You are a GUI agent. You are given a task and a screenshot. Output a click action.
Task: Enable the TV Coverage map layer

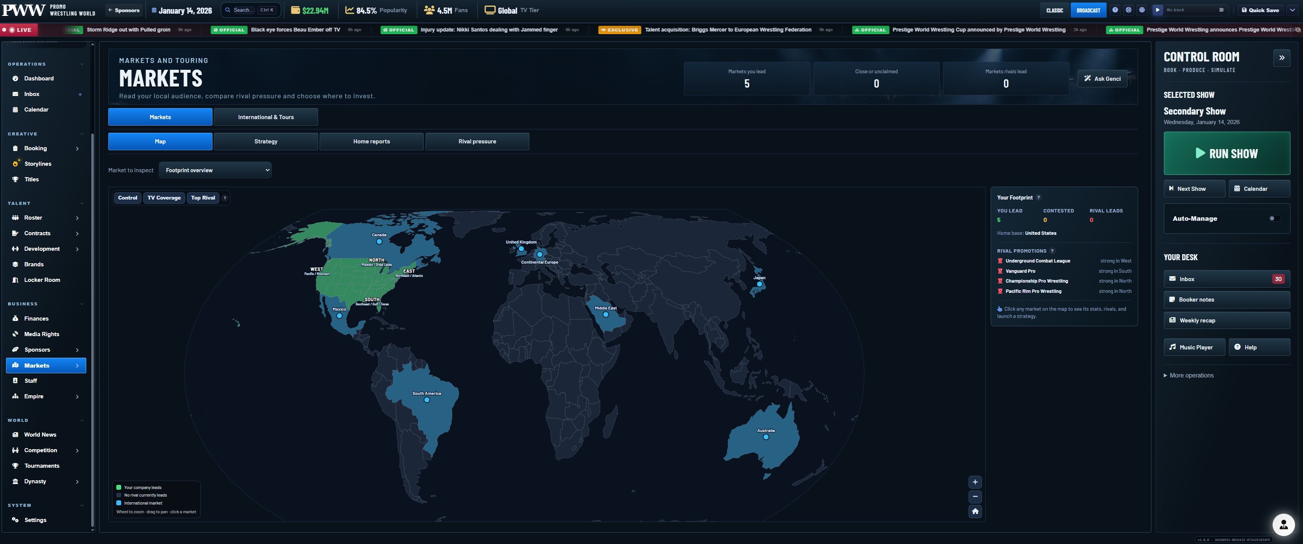pyautogui.click(x=164, y=198)
